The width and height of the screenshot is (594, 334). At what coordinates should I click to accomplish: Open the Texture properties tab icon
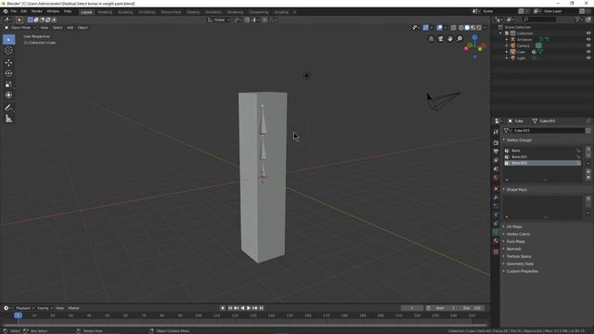496,251
